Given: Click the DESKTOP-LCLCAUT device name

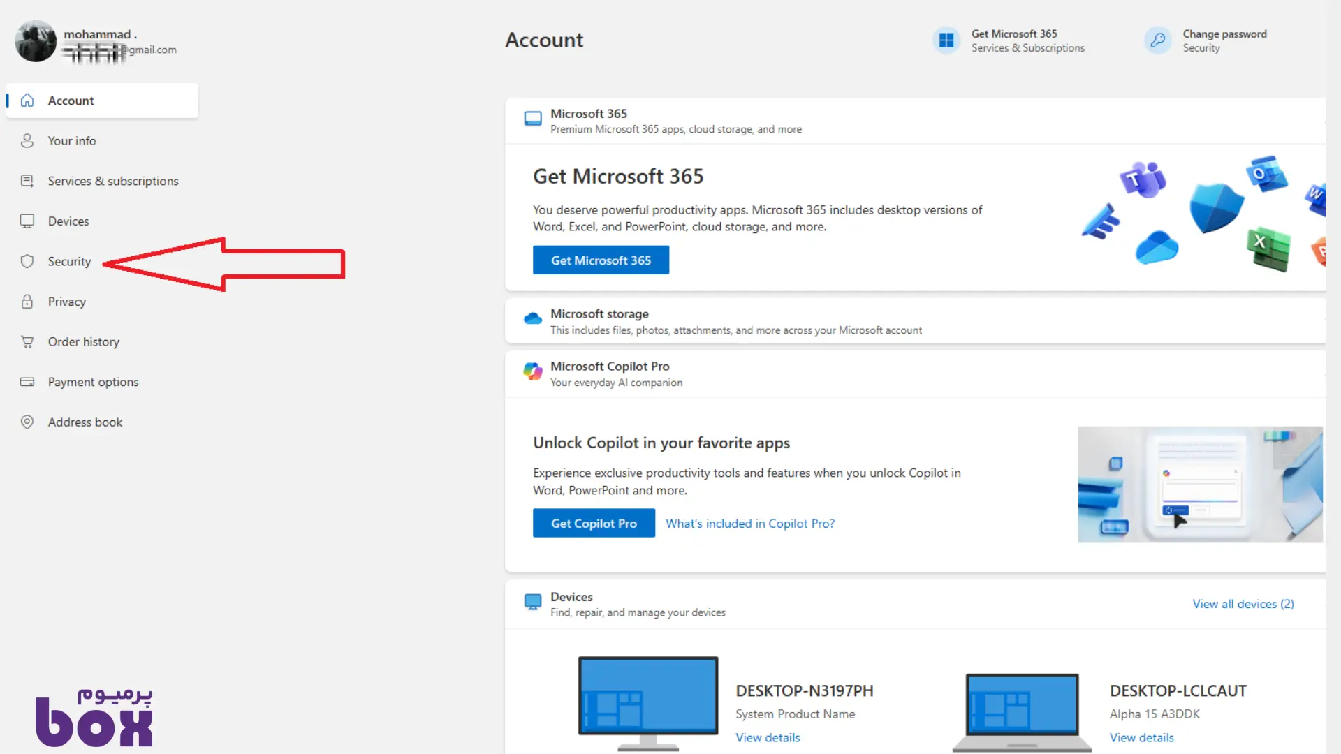Looking at the screenshot, I should click(x=1178, y=690).
